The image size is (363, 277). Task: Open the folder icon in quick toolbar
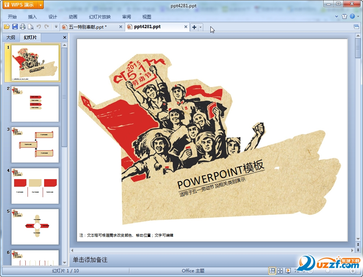tap(7, 27)
